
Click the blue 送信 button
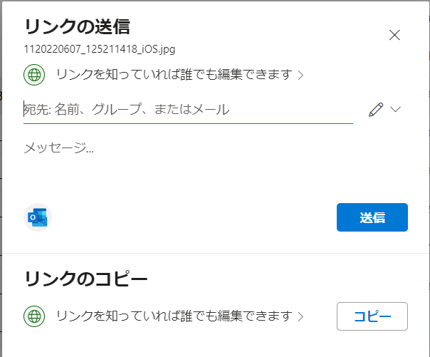(x=372, y=217)
